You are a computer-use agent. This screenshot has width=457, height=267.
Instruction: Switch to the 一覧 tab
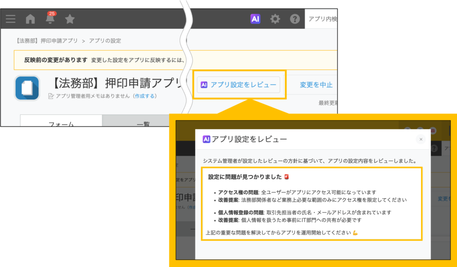142,124
